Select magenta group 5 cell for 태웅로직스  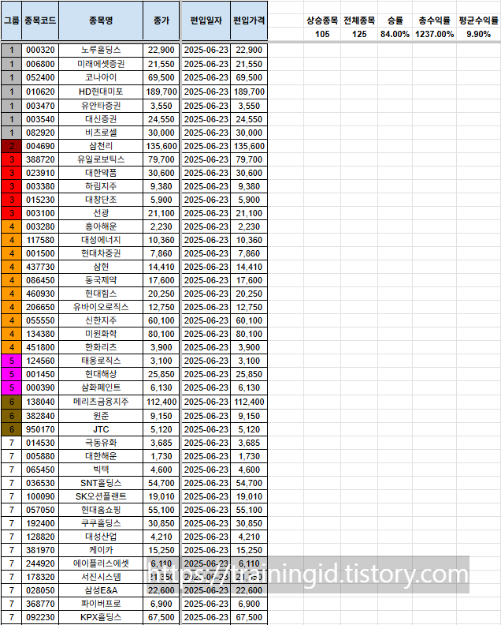coord(12,361)
